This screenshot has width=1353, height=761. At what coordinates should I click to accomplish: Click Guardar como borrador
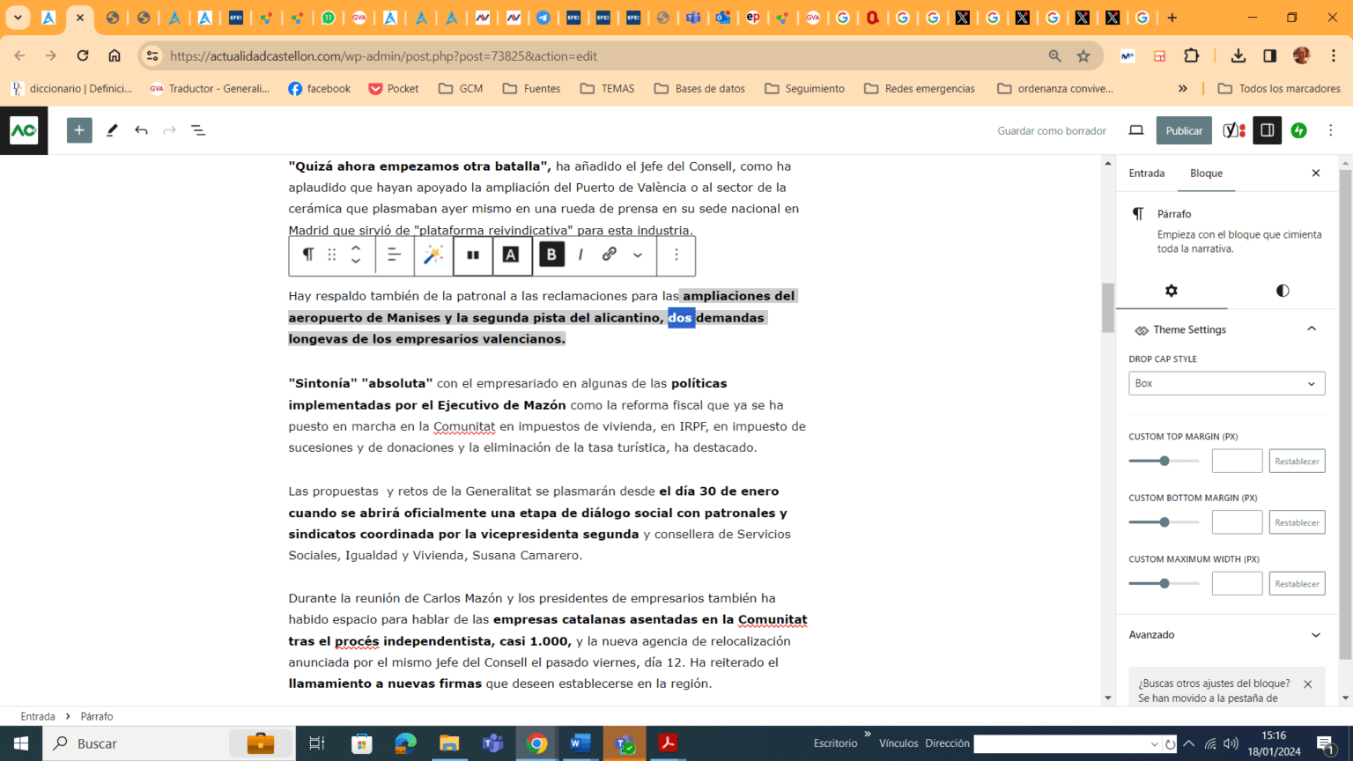click(1052, 130)
